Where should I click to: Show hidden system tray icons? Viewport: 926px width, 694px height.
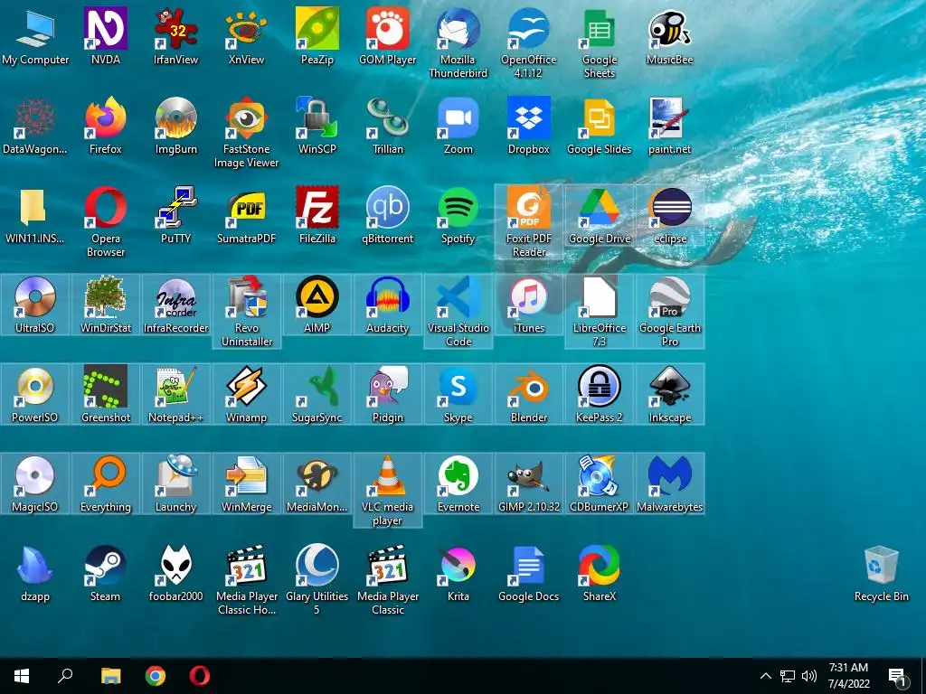(765, 676)
